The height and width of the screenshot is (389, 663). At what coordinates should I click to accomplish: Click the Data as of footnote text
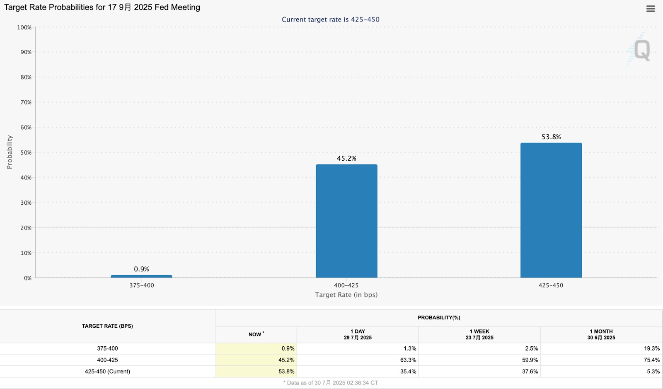(x=331, y=383)
